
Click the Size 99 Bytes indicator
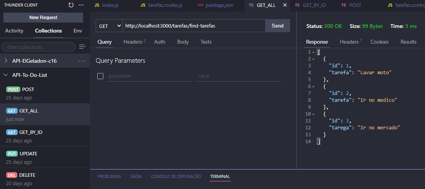(x=366, y=26)
